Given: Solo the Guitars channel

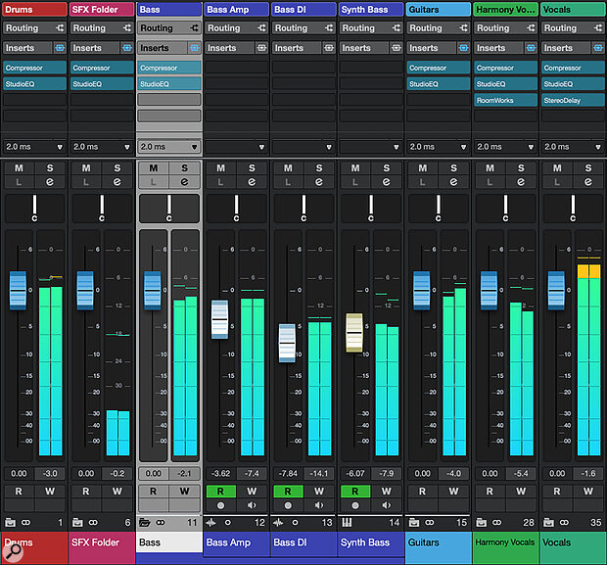Looking at the screenshot, I should pos(453,168).
